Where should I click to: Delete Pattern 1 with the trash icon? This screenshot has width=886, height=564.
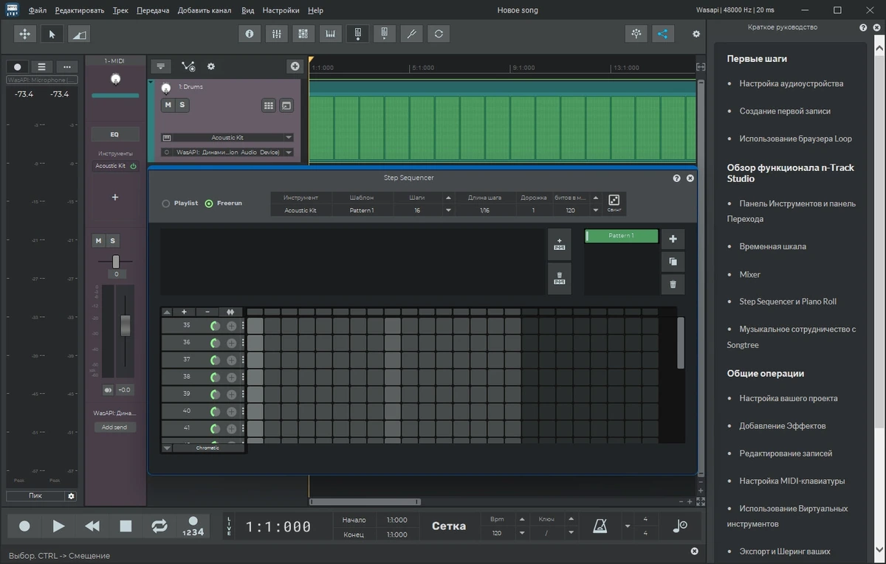pos(673,285)
